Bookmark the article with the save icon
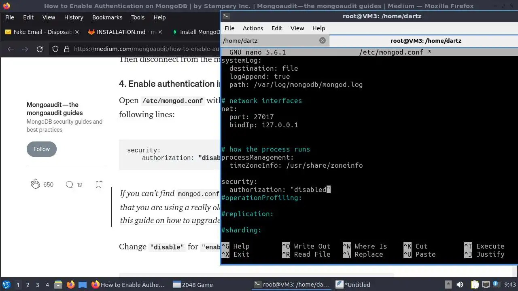The height and width of the screenshot is (291, 518). [x=99, y=184]
